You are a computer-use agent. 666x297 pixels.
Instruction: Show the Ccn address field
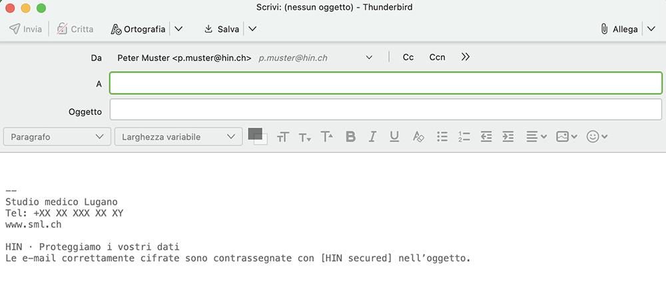click(x=437, y=57)
